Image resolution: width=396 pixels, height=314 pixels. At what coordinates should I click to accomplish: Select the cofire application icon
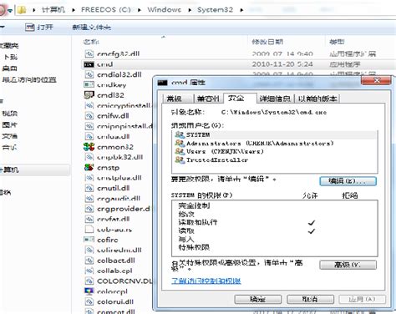(89, 240)
